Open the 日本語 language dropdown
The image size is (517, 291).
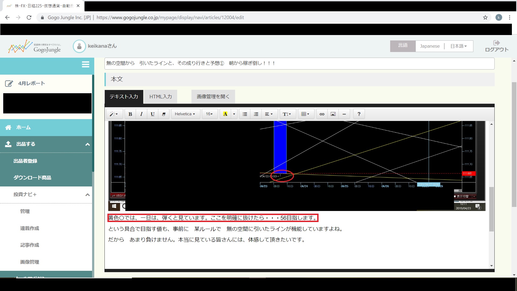click(x=458, y=46)
